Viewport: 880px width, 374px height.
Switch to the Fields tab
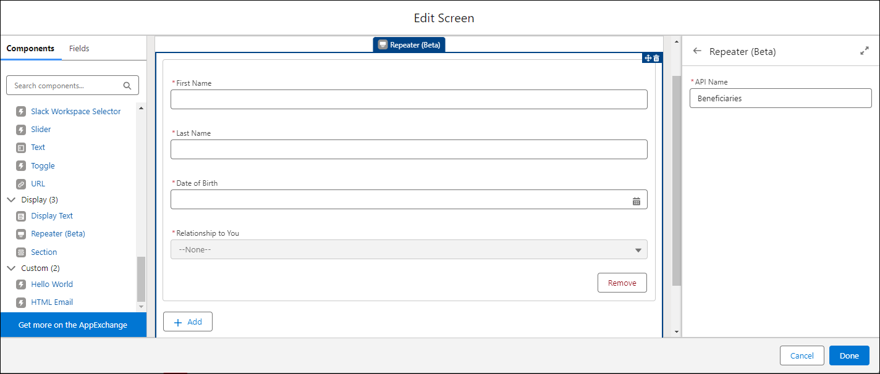pyautogui.click(x=79, y=48)
